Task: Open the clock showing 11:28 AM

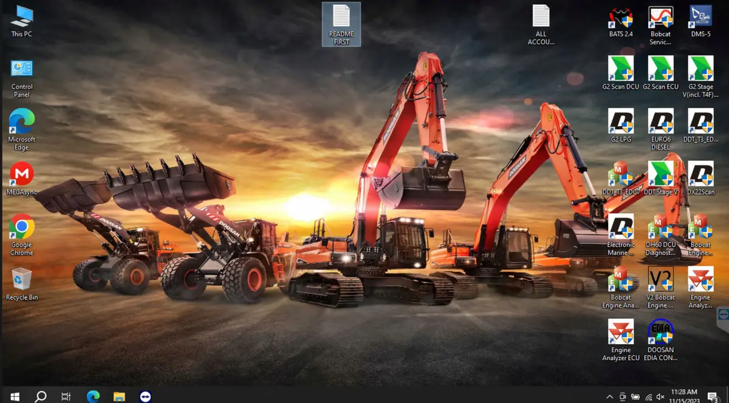Action: coord(684,396)
